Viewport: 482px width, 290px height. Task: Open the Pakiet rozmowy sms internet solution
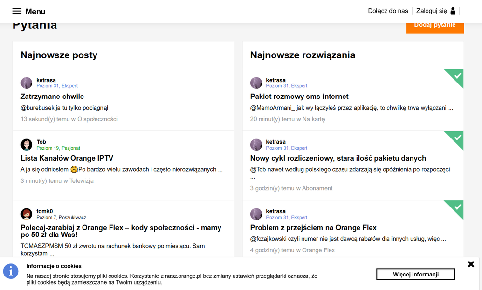click(x=299, y=97)
